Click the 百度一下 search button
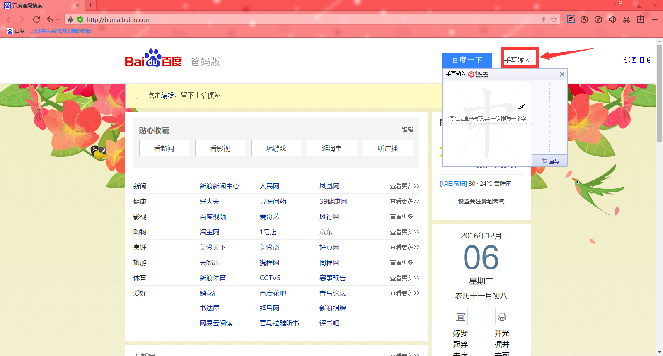This screenshot has width=663, height=356. (x=467, y=60)
